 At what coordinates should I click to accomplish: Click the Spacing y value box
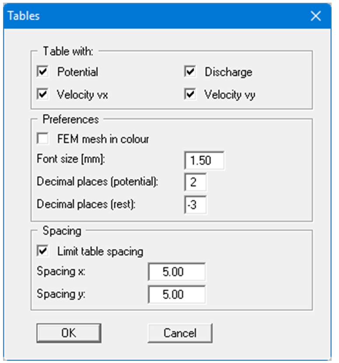177,294
